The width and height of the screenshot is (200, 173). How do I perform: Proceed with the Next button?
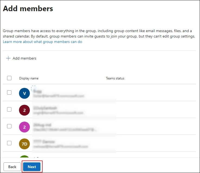(32, 167)
